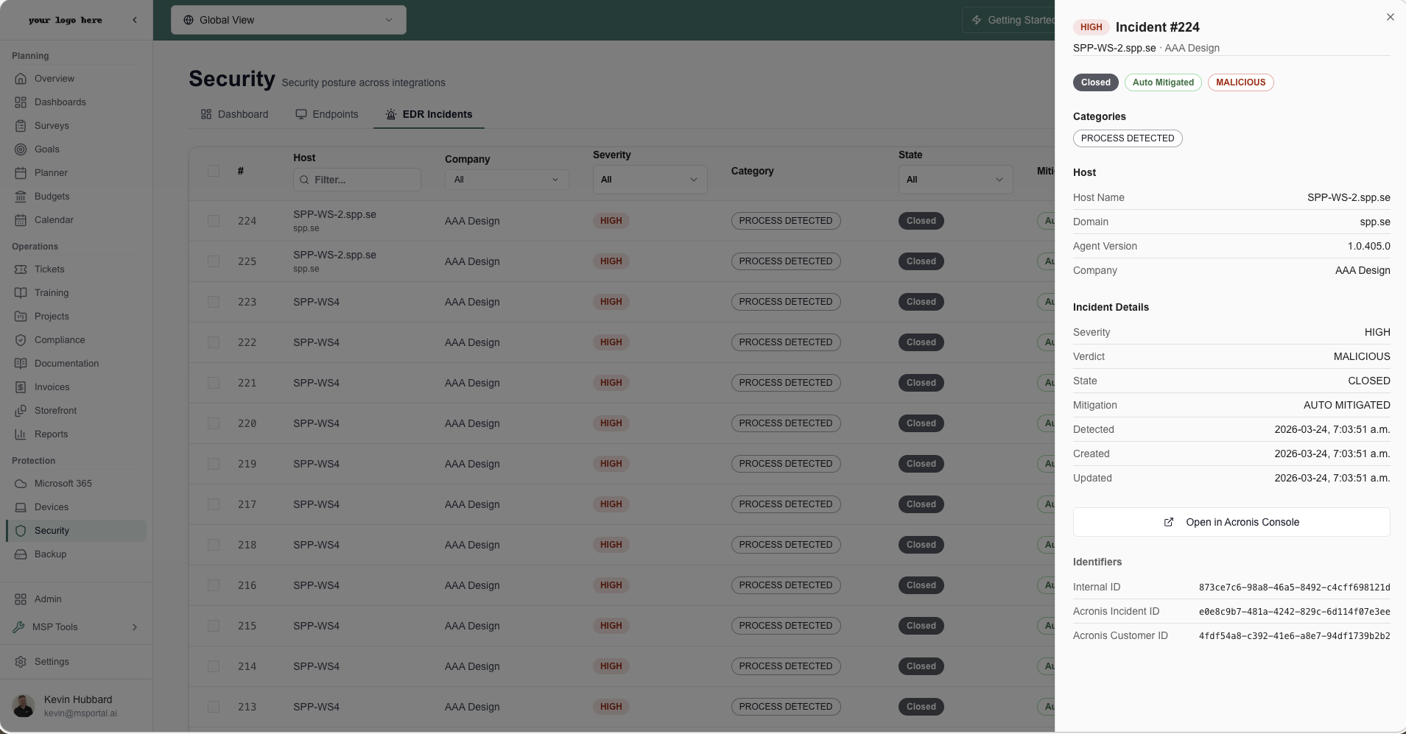Expand the Severity filter dropdown

pos(649,180)
